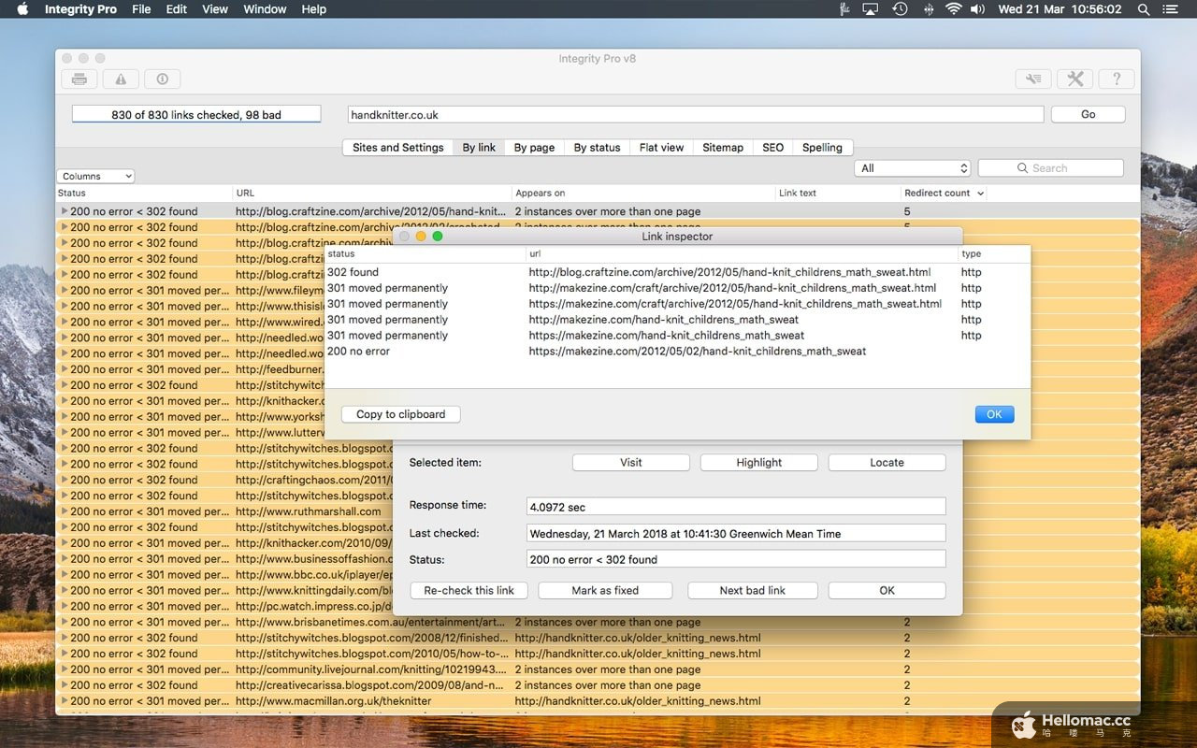This screenshot has width=1197, height=748.
Task: Expand the craftingchaos.com row triangle
Action: (65, 480)
